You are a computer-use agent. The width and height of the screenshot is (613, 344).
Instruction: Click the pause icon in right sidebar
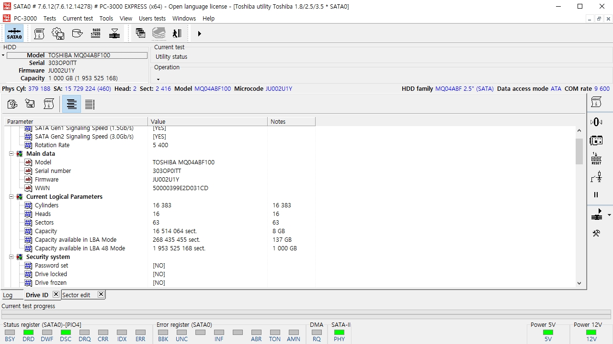coord(596,194)
